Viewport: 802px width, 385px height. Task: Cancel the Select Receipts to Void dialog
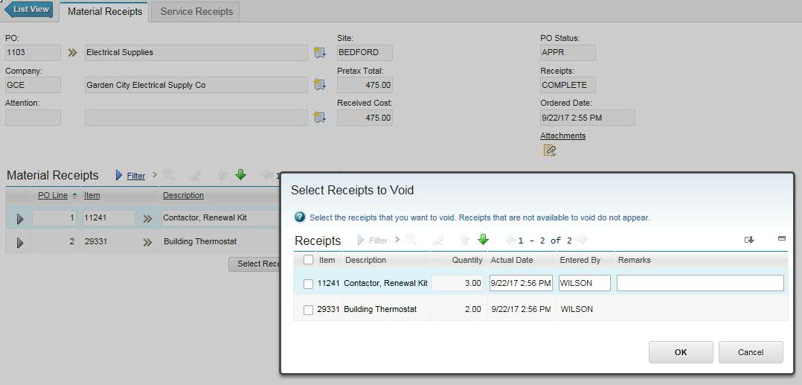(x=750, y=352)
